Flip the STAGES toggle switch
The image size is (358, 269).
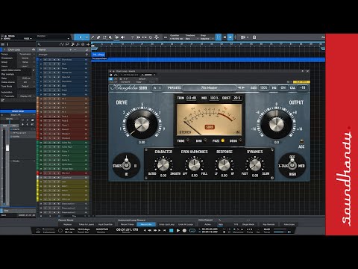(x=126, y=163)
